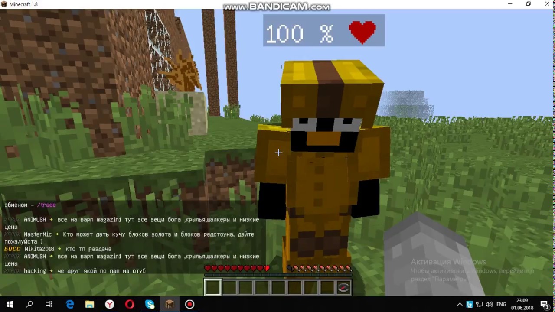Click the row of red health hearts
The image size is (555, 312).
tap(237, 268)
